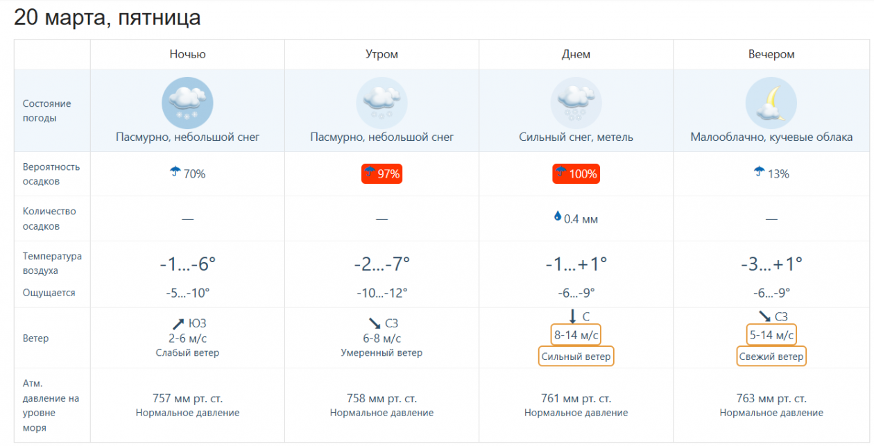Image resolution: width=874 pixels, height=446 pixels.
Task: Click the ЮЗ wind direction arrow
Action: coord(178,324)
